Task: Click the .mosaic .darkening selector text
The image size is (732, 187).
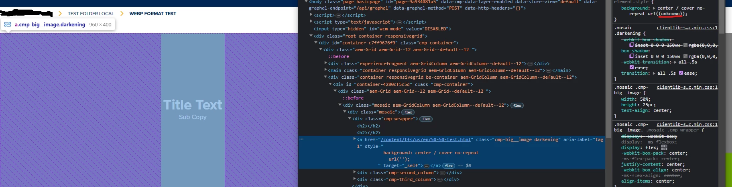Action: (627, 30)
